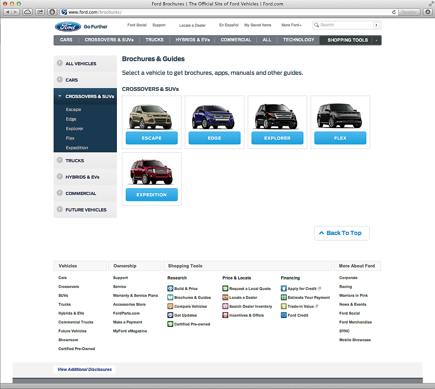The height and width of the screenshot is (389, 435).
Task: Open the More Ford dropdown
Action: pos(291,25)
